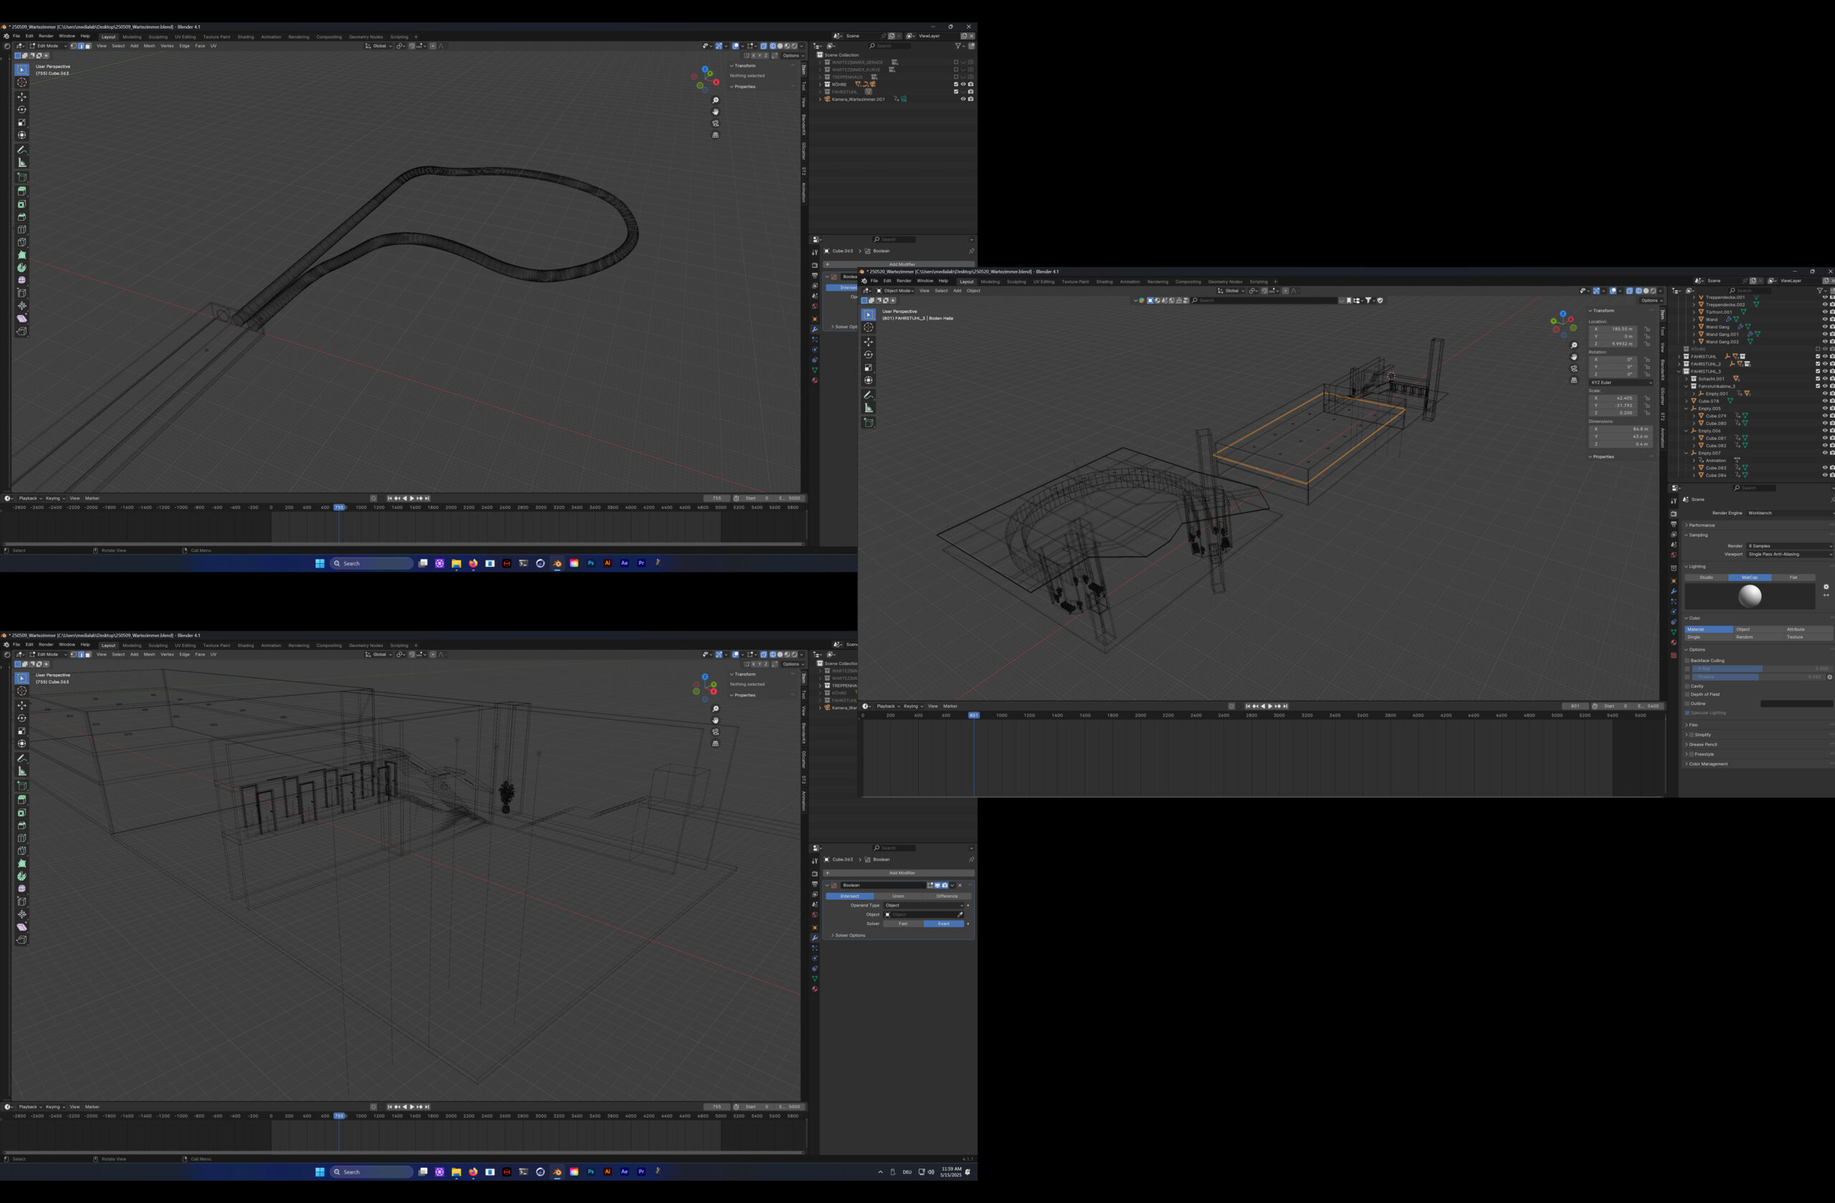Click the zoom magnifier gizmo in the upper viewport
1835x1203 pixels.
pos(715,101)
